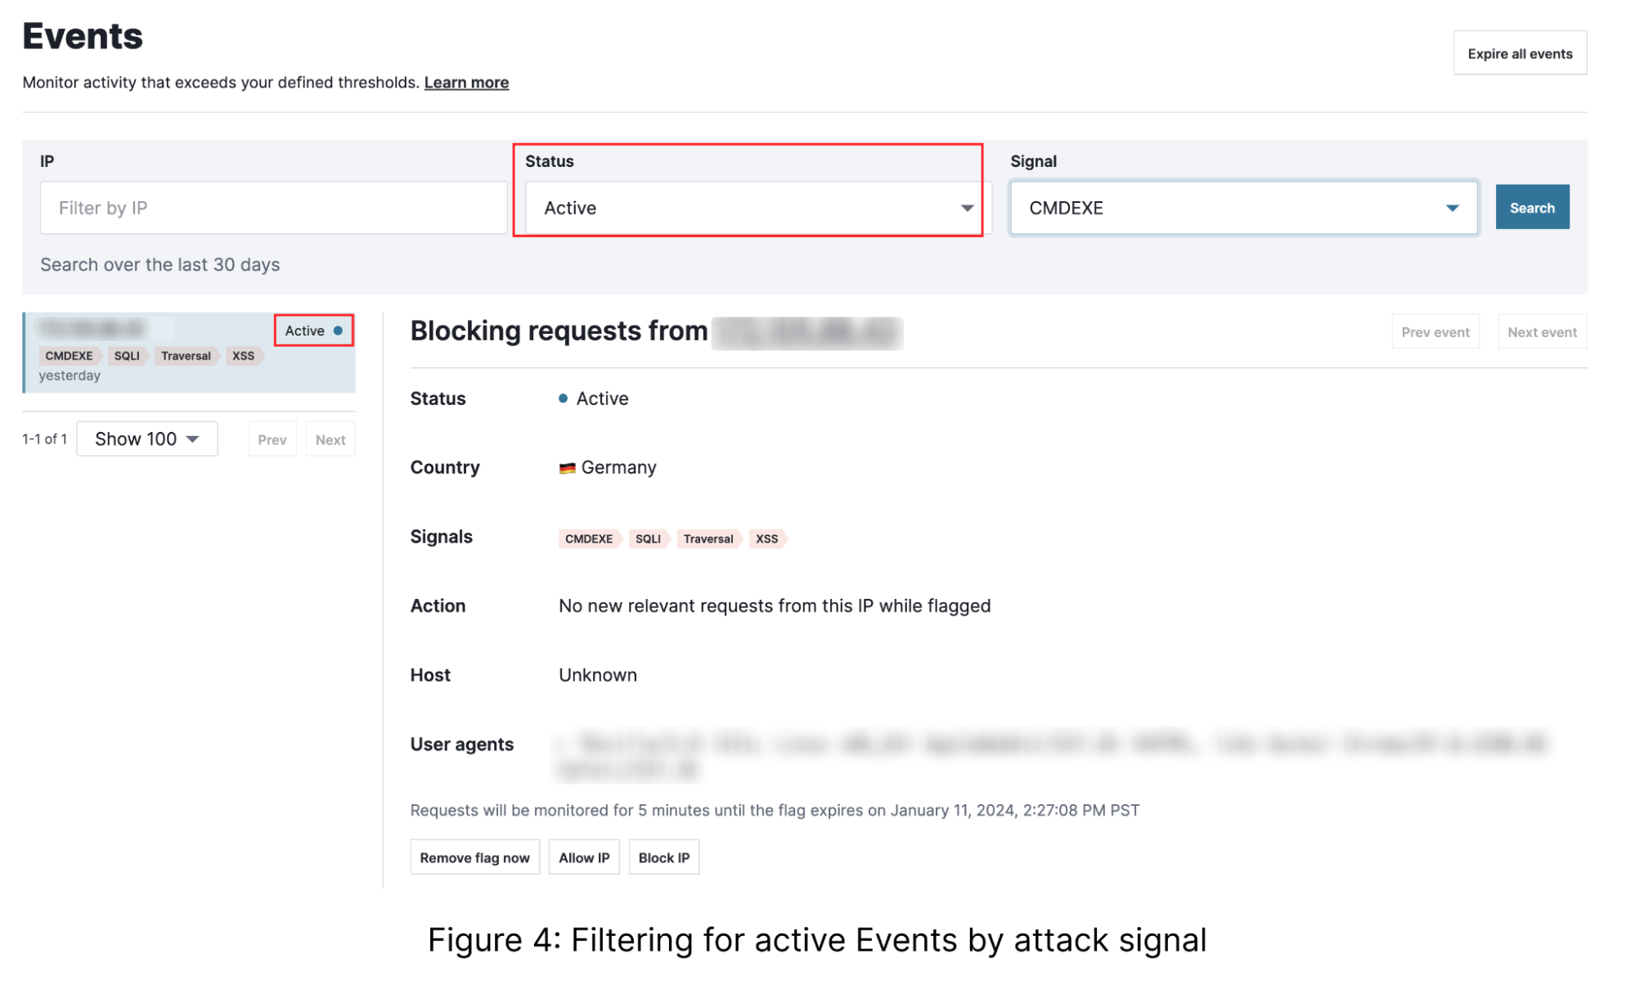Open the Show 100 results dropdown
This screenshot has height=981, width=1635.
coord(146,439)
